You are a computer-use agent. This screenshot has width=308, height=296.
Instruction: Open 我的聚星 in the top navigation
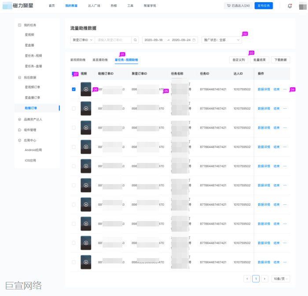coord(71,6)
